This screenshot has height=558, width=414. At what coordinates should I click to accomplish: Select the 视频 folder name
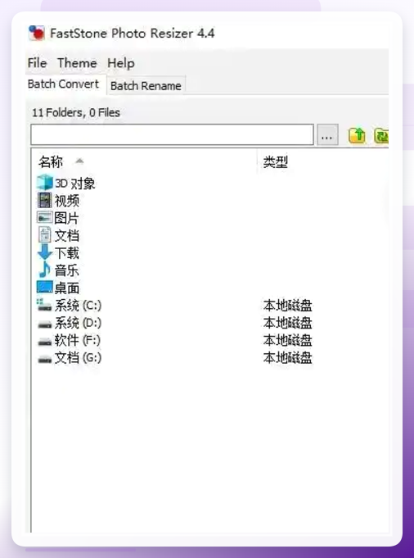pos(67,201)
